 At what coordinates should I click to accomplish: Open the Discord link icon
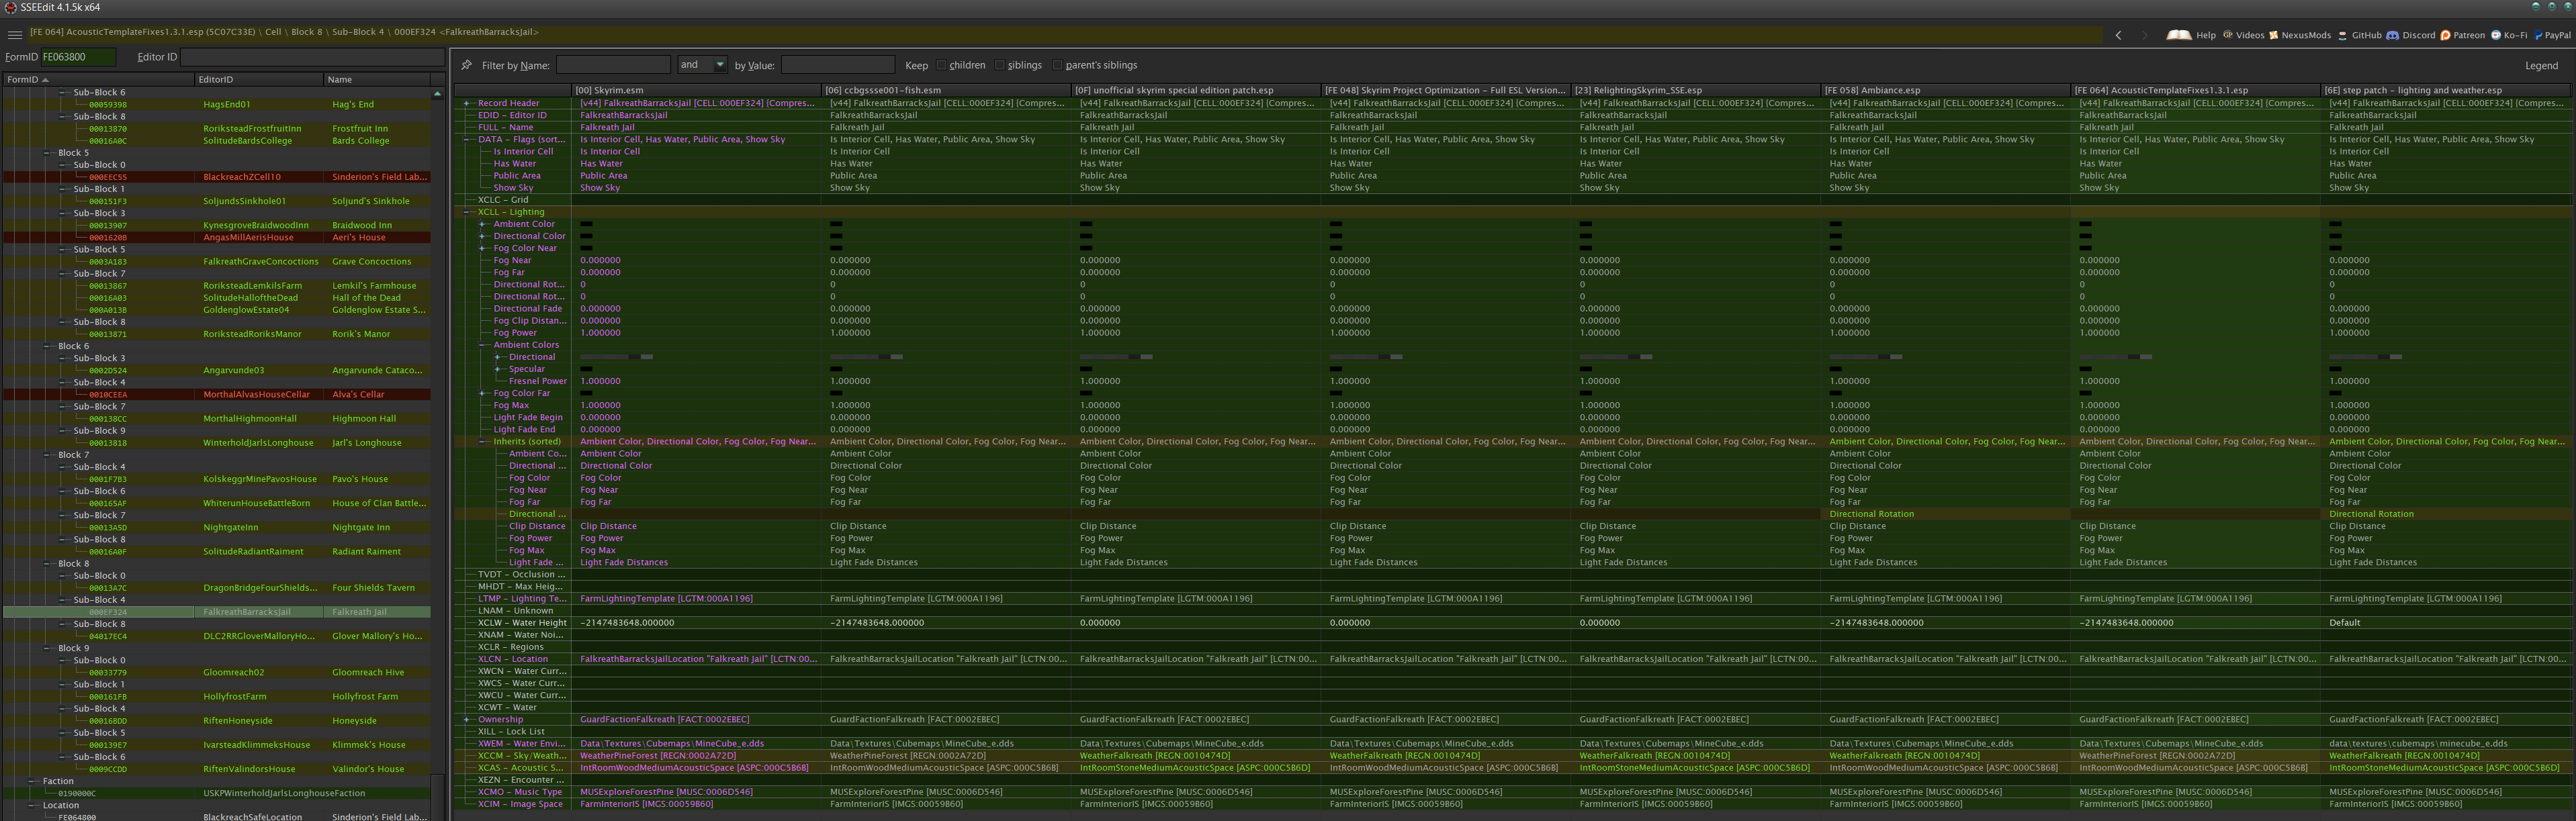pos(2393,35)
